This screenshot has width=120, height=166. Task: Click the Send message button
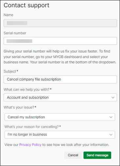97,155
